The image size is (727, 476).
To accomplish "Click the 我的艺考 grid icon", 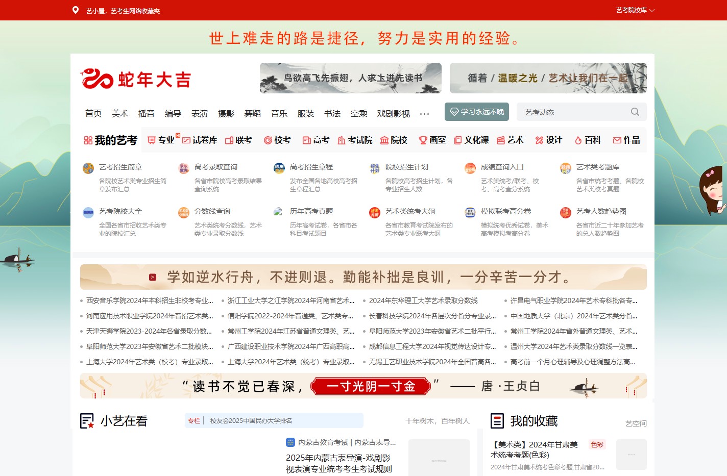I will click(x=88, y=140).
